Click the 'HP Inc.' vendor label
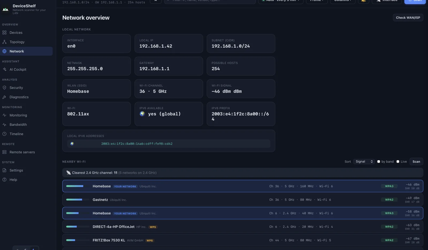Screen dimensions: 428x250 point(141,227)
